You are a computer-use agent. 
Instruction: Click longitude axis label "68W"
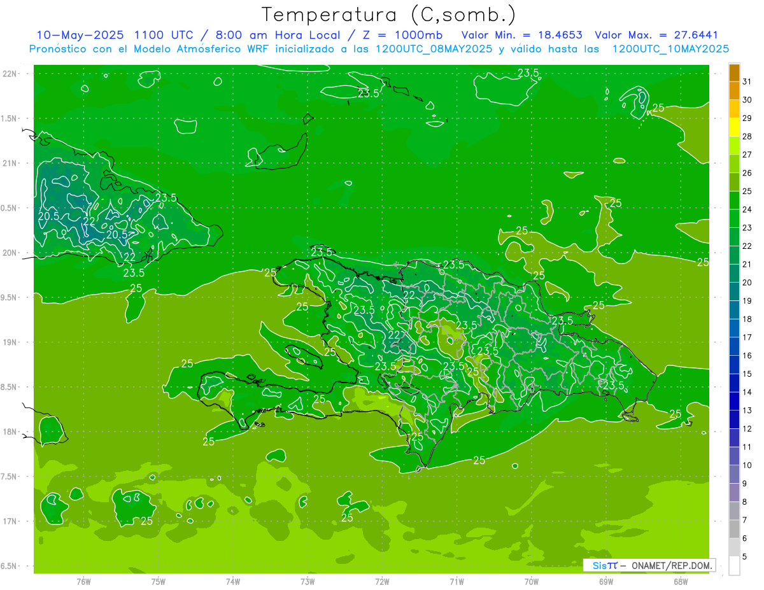point(681,581)
